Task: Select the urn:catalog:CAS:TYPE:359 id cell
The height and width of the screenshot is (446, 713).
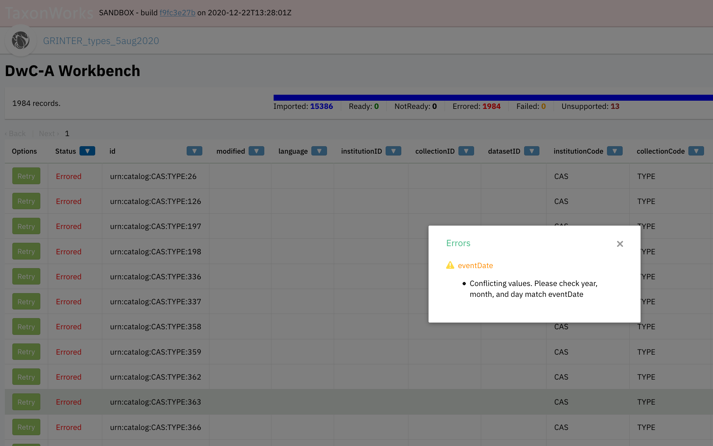Action: point(156,352)
